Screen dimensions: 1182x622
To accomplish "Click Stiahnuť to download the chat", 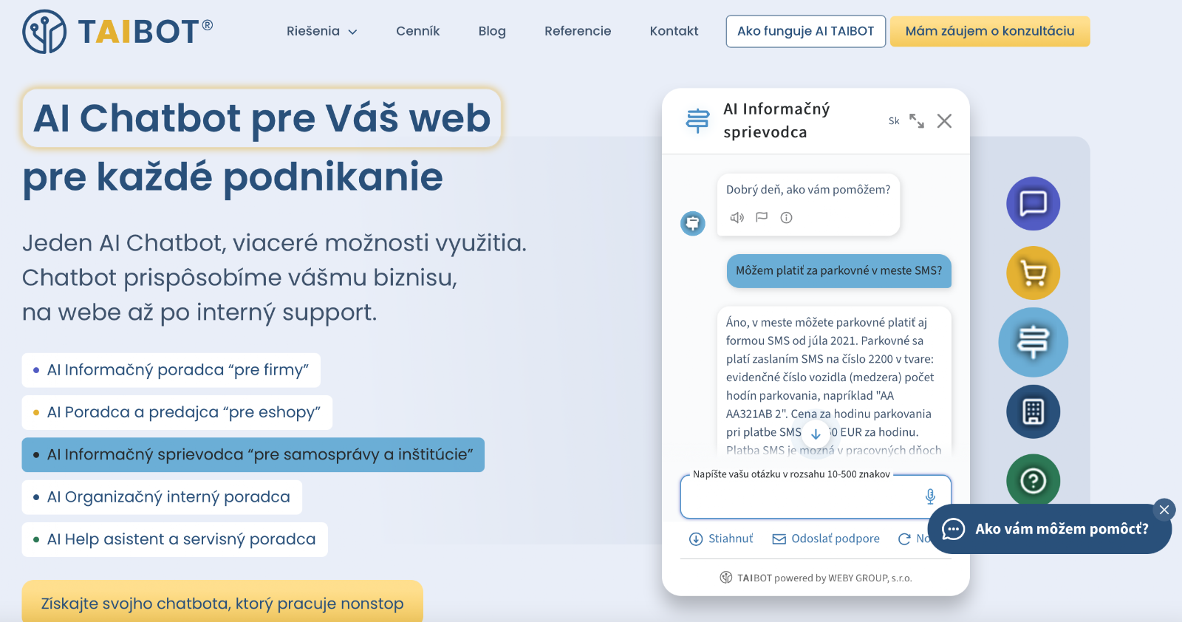I will pos(722,539).
